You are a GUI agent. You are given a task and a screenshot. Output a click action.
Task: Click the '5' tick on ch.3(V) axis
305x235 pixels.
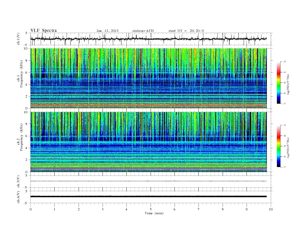click(x=27, y=175)
